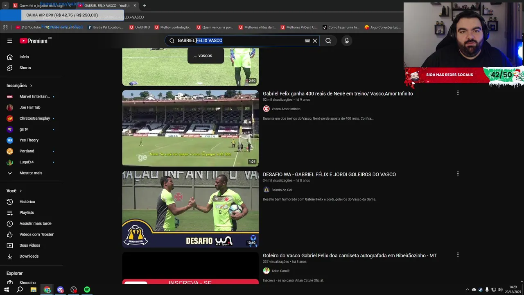This screenshot has height=295, width=524.
Task: Click the YouTube Premium logo
Action: coord(34,41)
